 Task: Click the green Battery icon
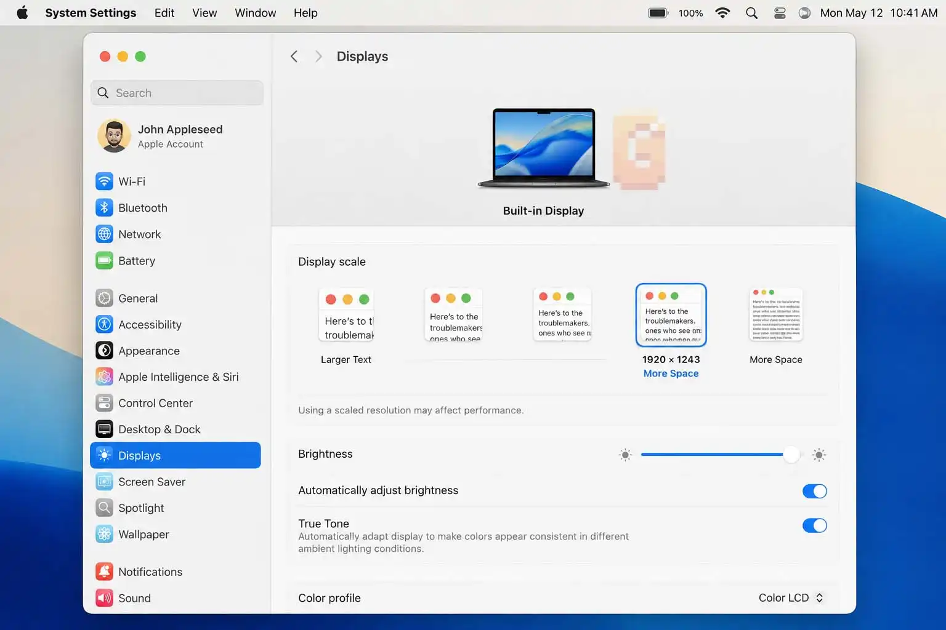pos(104,261)
